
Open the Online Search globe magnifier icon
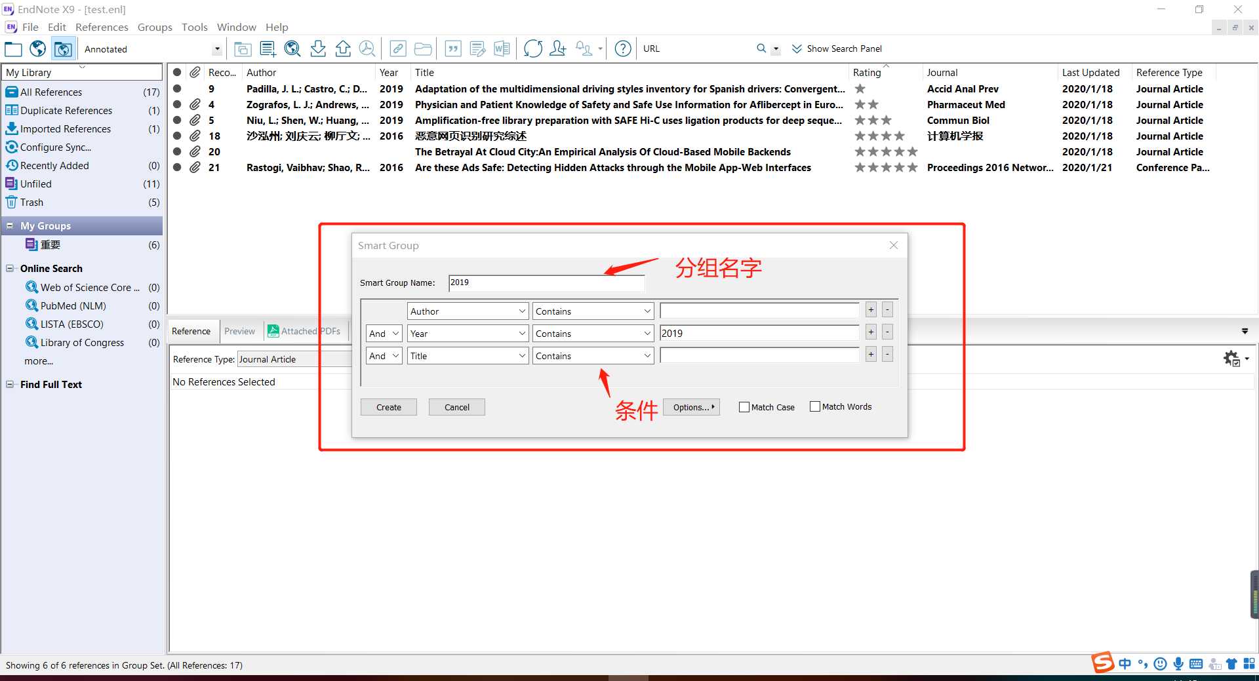pos(292,49)
